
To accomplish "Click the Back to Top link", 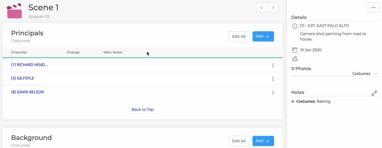I will [142, 109].
